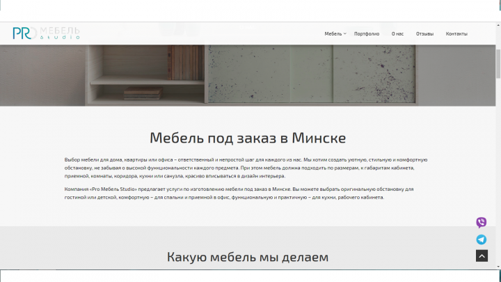Click heading 'Мебель под заказ в Минске'
Image resolution: width=501 pixels, height=282 pixels.
pos(248,138)
